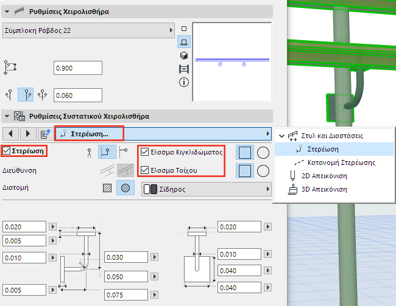The image size is (396, 306).
Task: Select the square Διατομή section icon
Action: 107,188
